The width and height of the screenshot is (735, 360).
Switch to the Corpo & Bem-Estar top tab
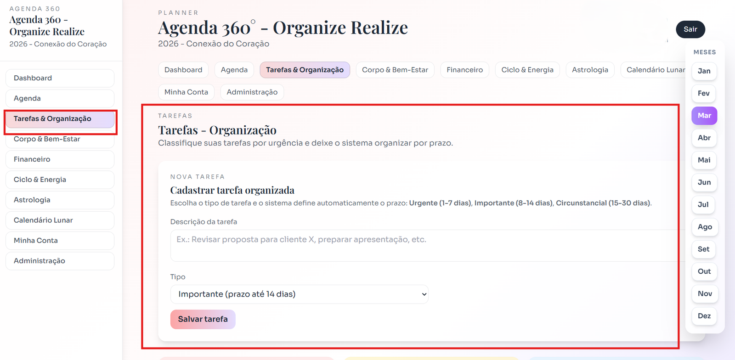pyautogui.click(x=395, y=70)
